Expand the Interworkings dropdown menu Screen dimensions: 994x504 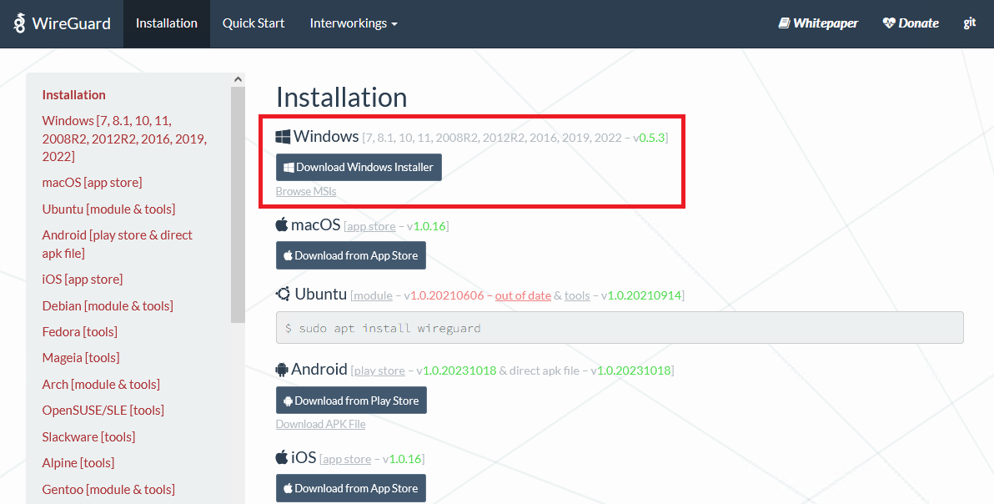coord(353,23)
